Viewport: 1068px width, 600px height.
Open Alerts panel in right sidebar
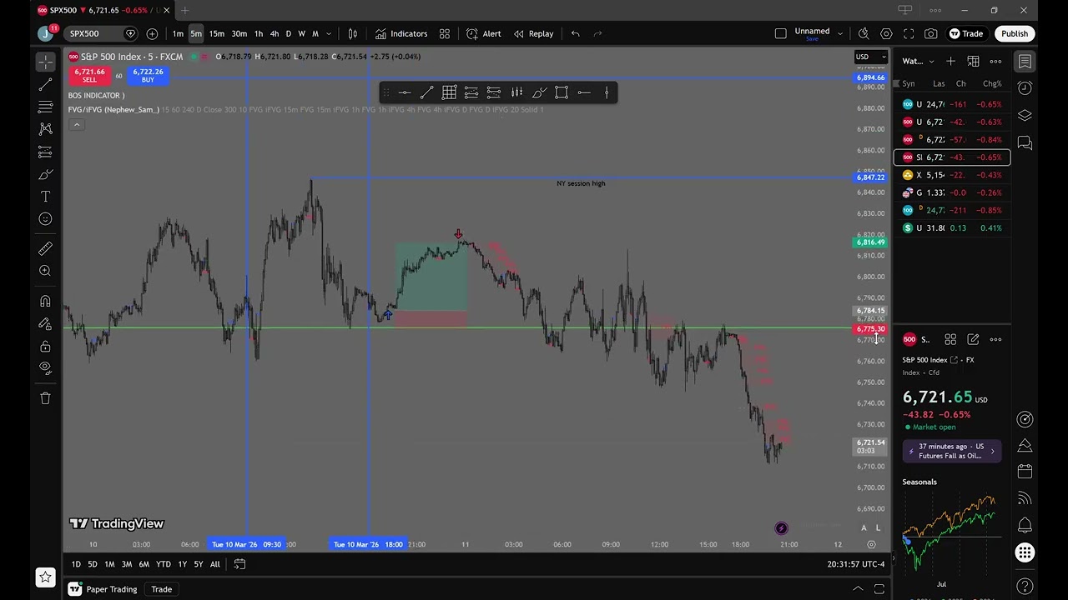tap(1025, 87)
